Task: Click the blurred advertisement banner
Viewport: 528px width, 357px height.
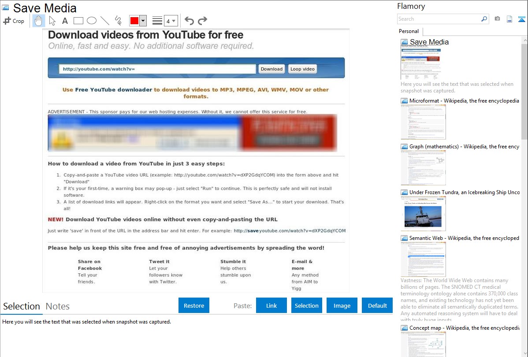Action: [x=192, y=133]
